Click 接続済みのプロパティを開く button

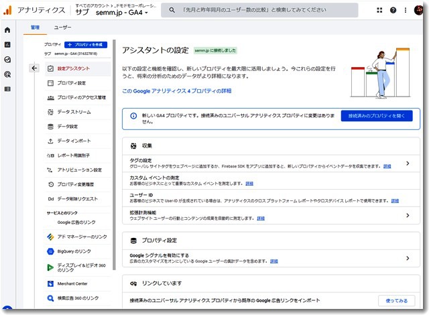pos(377,116)
